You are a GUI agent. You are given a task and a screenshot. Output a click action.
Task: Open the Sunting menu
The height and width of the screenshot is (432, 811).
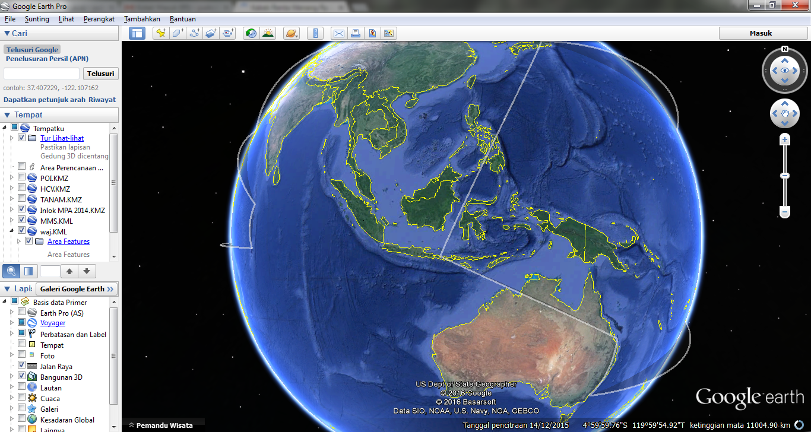click(x=37, y=19)
